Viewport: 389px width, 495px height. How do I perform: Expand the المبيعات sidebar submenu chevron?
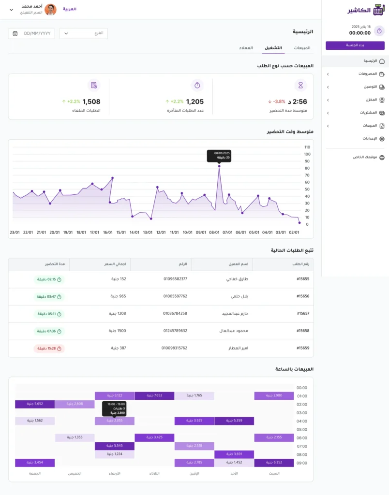328,126
